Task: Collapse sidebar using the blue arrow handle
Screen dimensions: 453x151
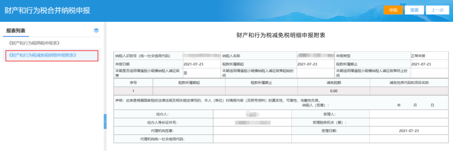Action: (x=105, y=121)
